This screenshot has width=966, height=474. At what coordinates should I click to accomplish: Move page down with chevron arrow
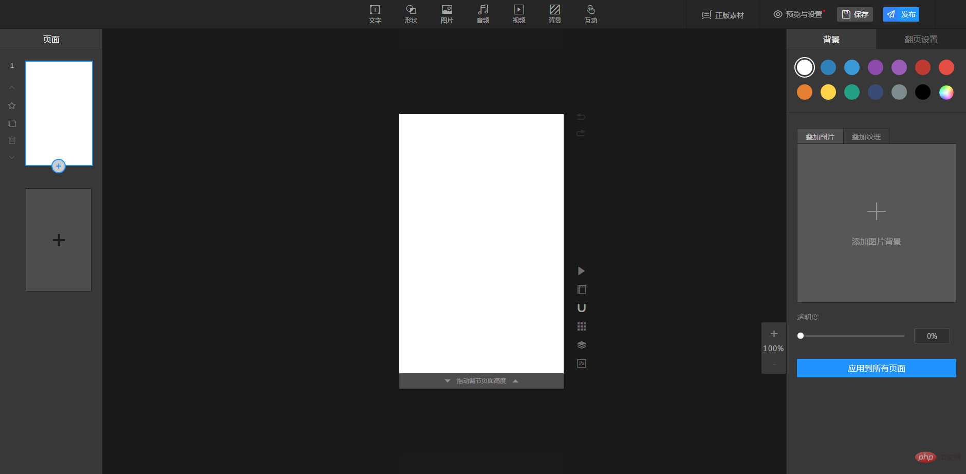(x=12, y=157)
